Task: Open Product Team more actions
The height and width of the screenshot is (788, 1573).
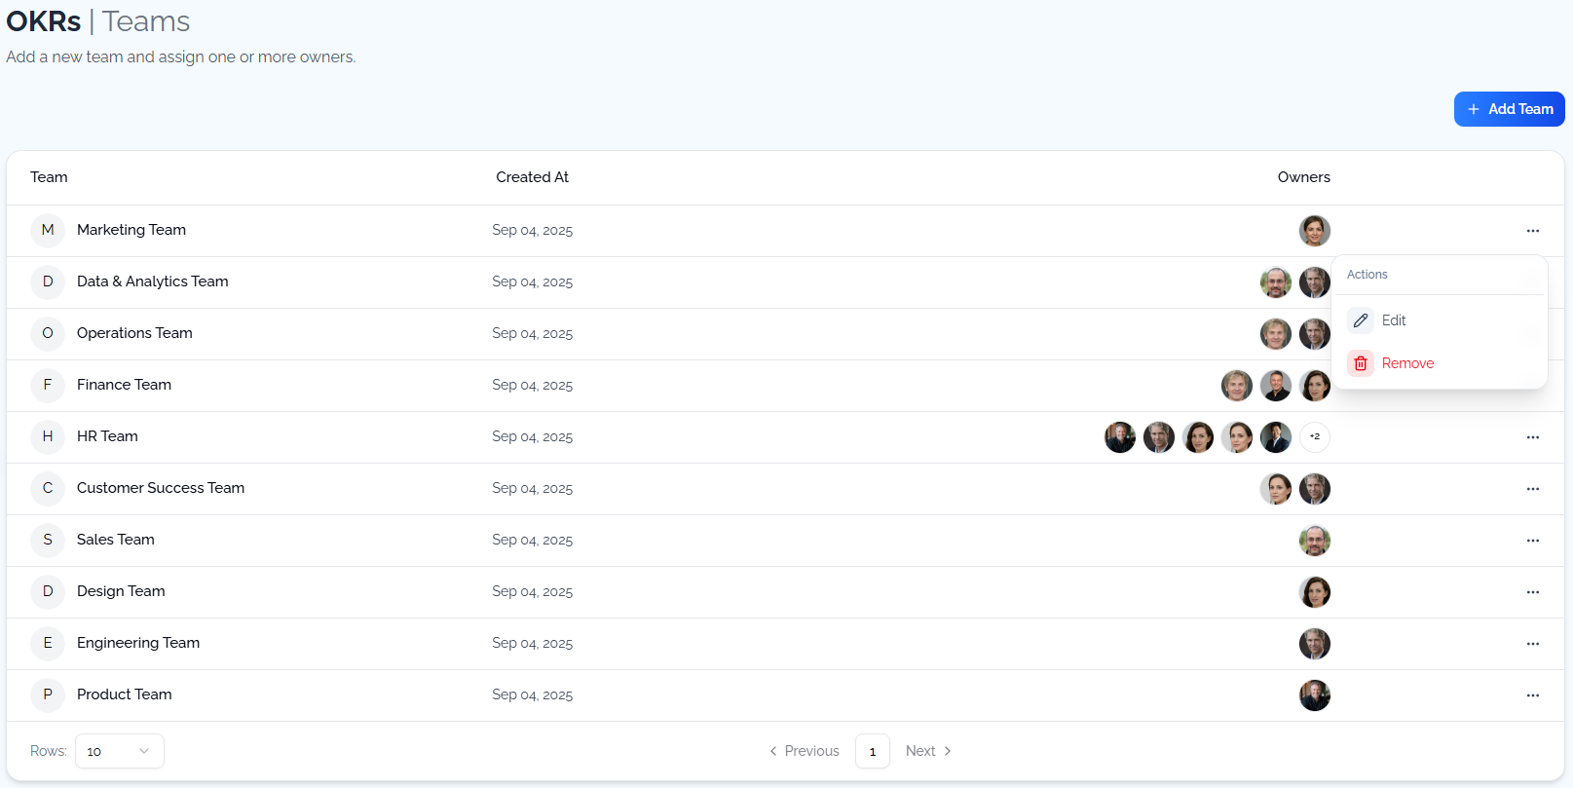Action: [x=1532, y=695]
